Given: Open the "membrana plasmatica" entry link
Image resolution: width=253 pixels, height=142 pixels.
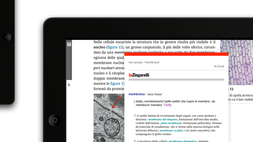Looking at the screenshot, I should 183,141.
